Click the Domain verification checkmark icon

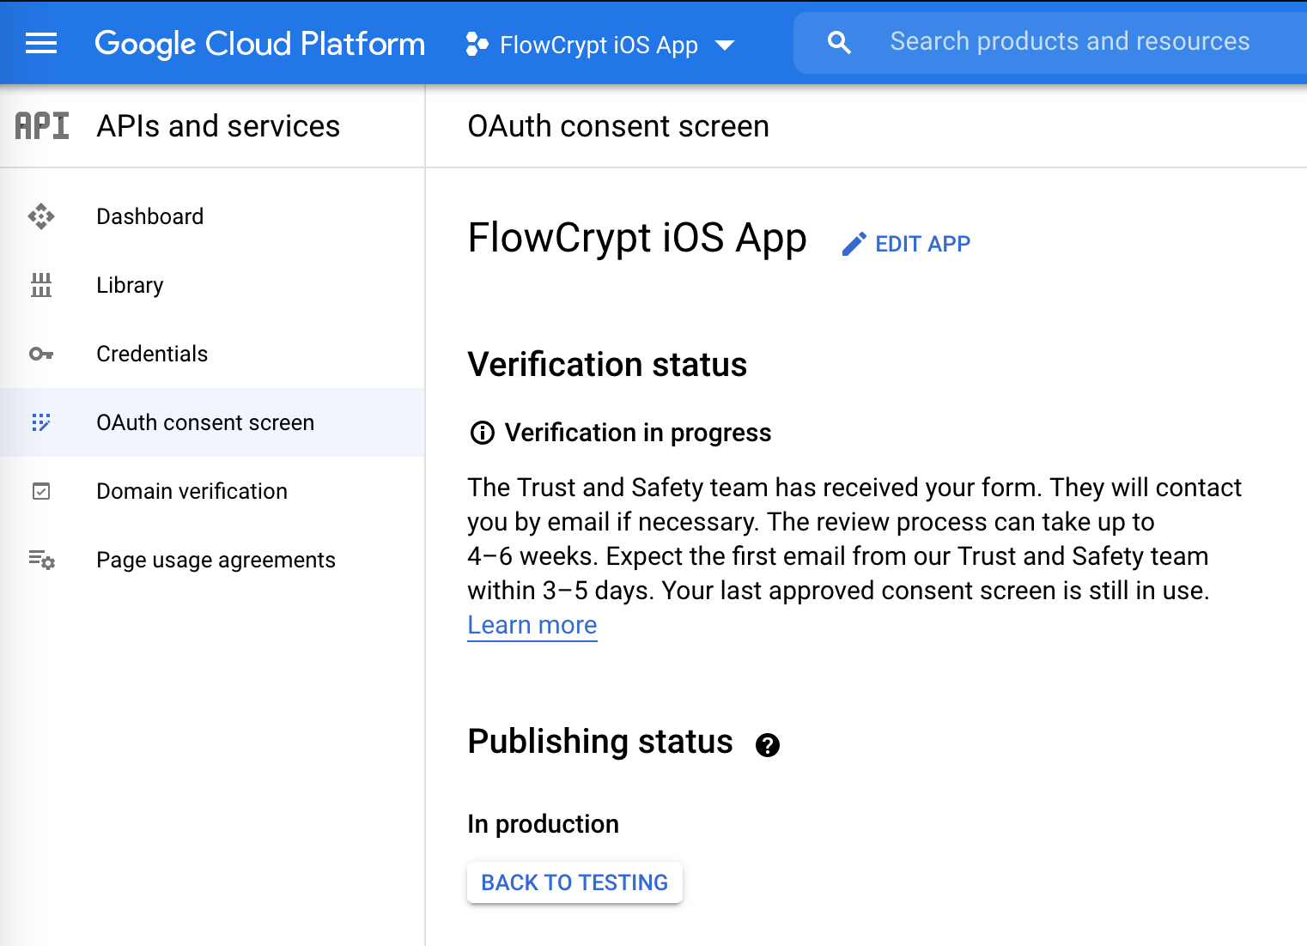coord(41,491)
